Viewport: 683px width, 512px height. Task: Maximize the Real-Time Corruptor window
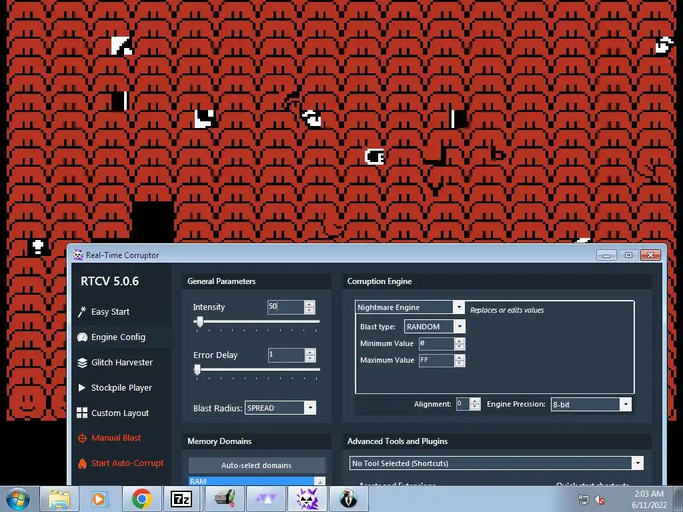[x=628, y=255]
